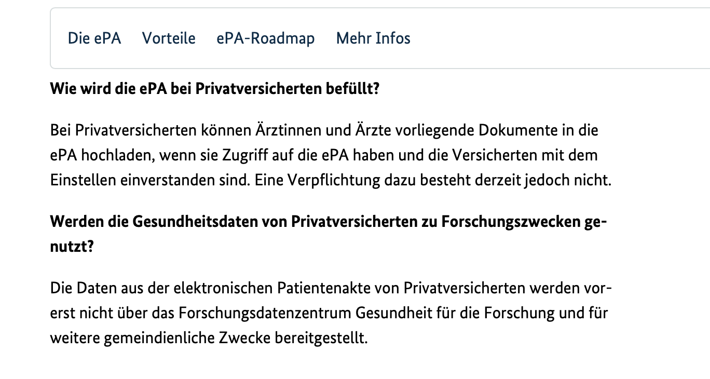The height and width of the screenshot is (379, 710).
Task: Click paragraph beginning 'Bei Privatversicherten können Ärztinnen'
Action: (x=331, y=155)
